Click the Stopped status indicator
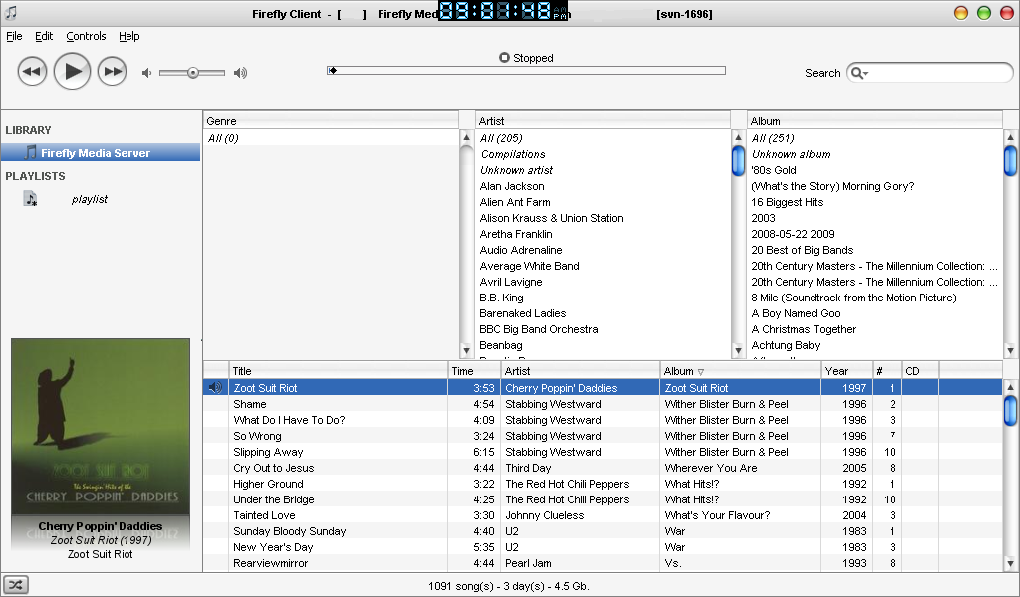1020x597 pixels. (x=526, y=57)
